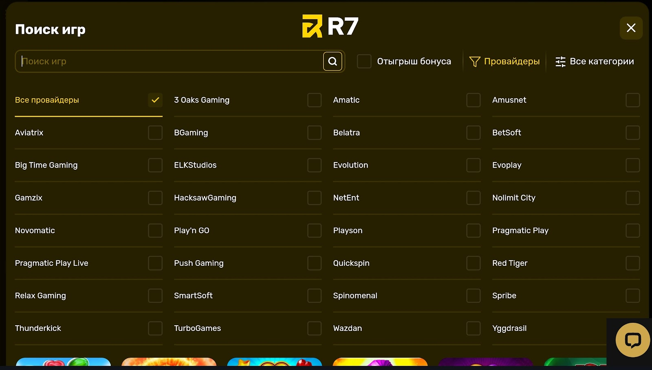The height and width of the screenshot is (370, 652).
Task: Tick the ELKStudios checkbox
Action: click(x=314, y=165)
